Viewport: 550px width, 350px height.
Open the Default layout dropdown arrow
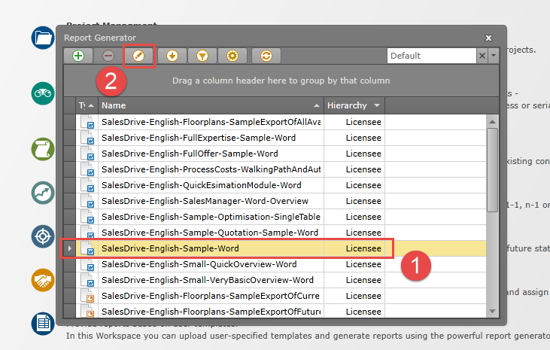pos(494,56)
